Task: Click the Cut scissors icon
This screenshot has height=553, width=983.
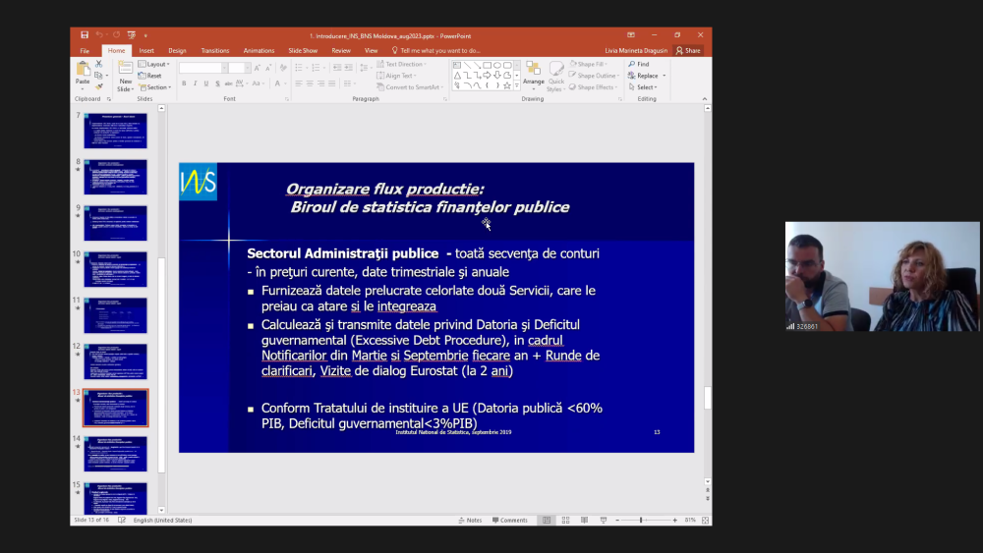Action: (99, 64)
